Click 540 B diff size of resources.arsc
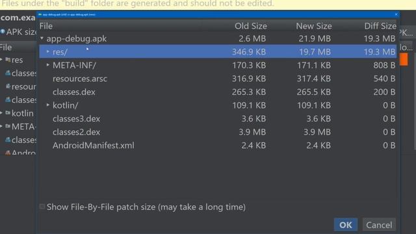The width and height of the screenshot is (416, 234). click(x=384, y=79)
